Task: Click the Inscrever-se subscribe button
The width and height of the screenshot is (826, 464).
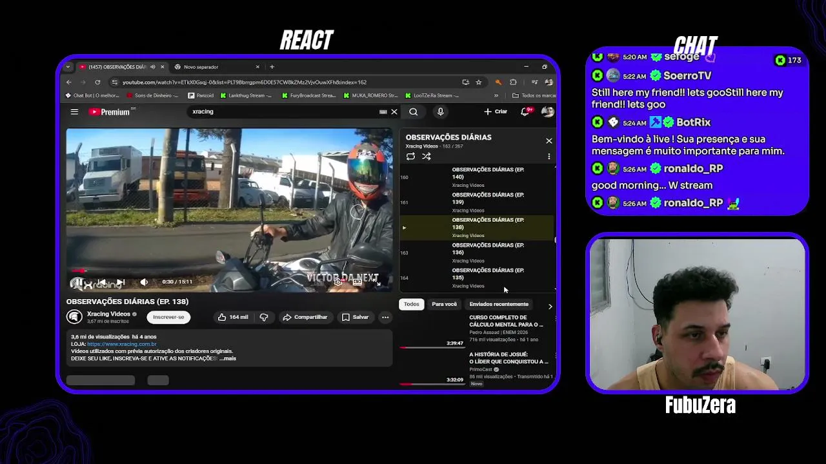Action: coord(168,317)
